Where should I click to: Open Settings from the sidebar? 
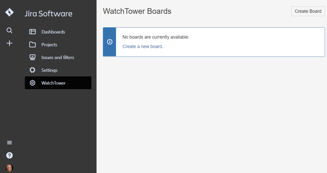(49, 70)
